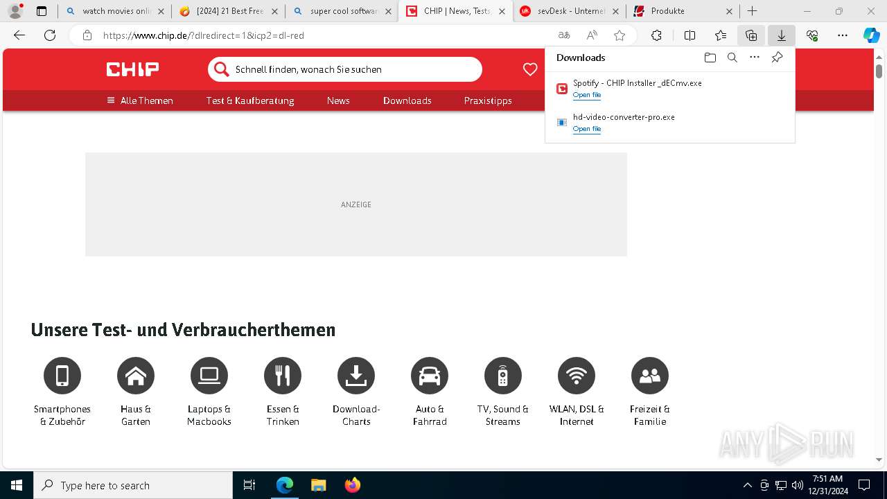Open more options in Downloads panel
Image resolution: width=887 pixels, height=499 pixels.
click(x=755, y=58)
